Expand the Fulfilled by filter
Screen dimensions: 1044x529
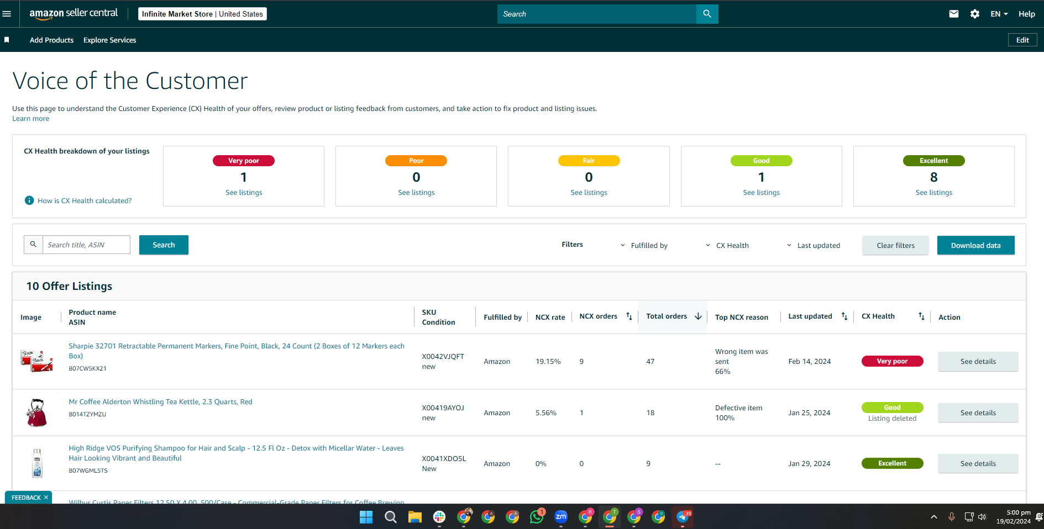click(x=644, y=245)
